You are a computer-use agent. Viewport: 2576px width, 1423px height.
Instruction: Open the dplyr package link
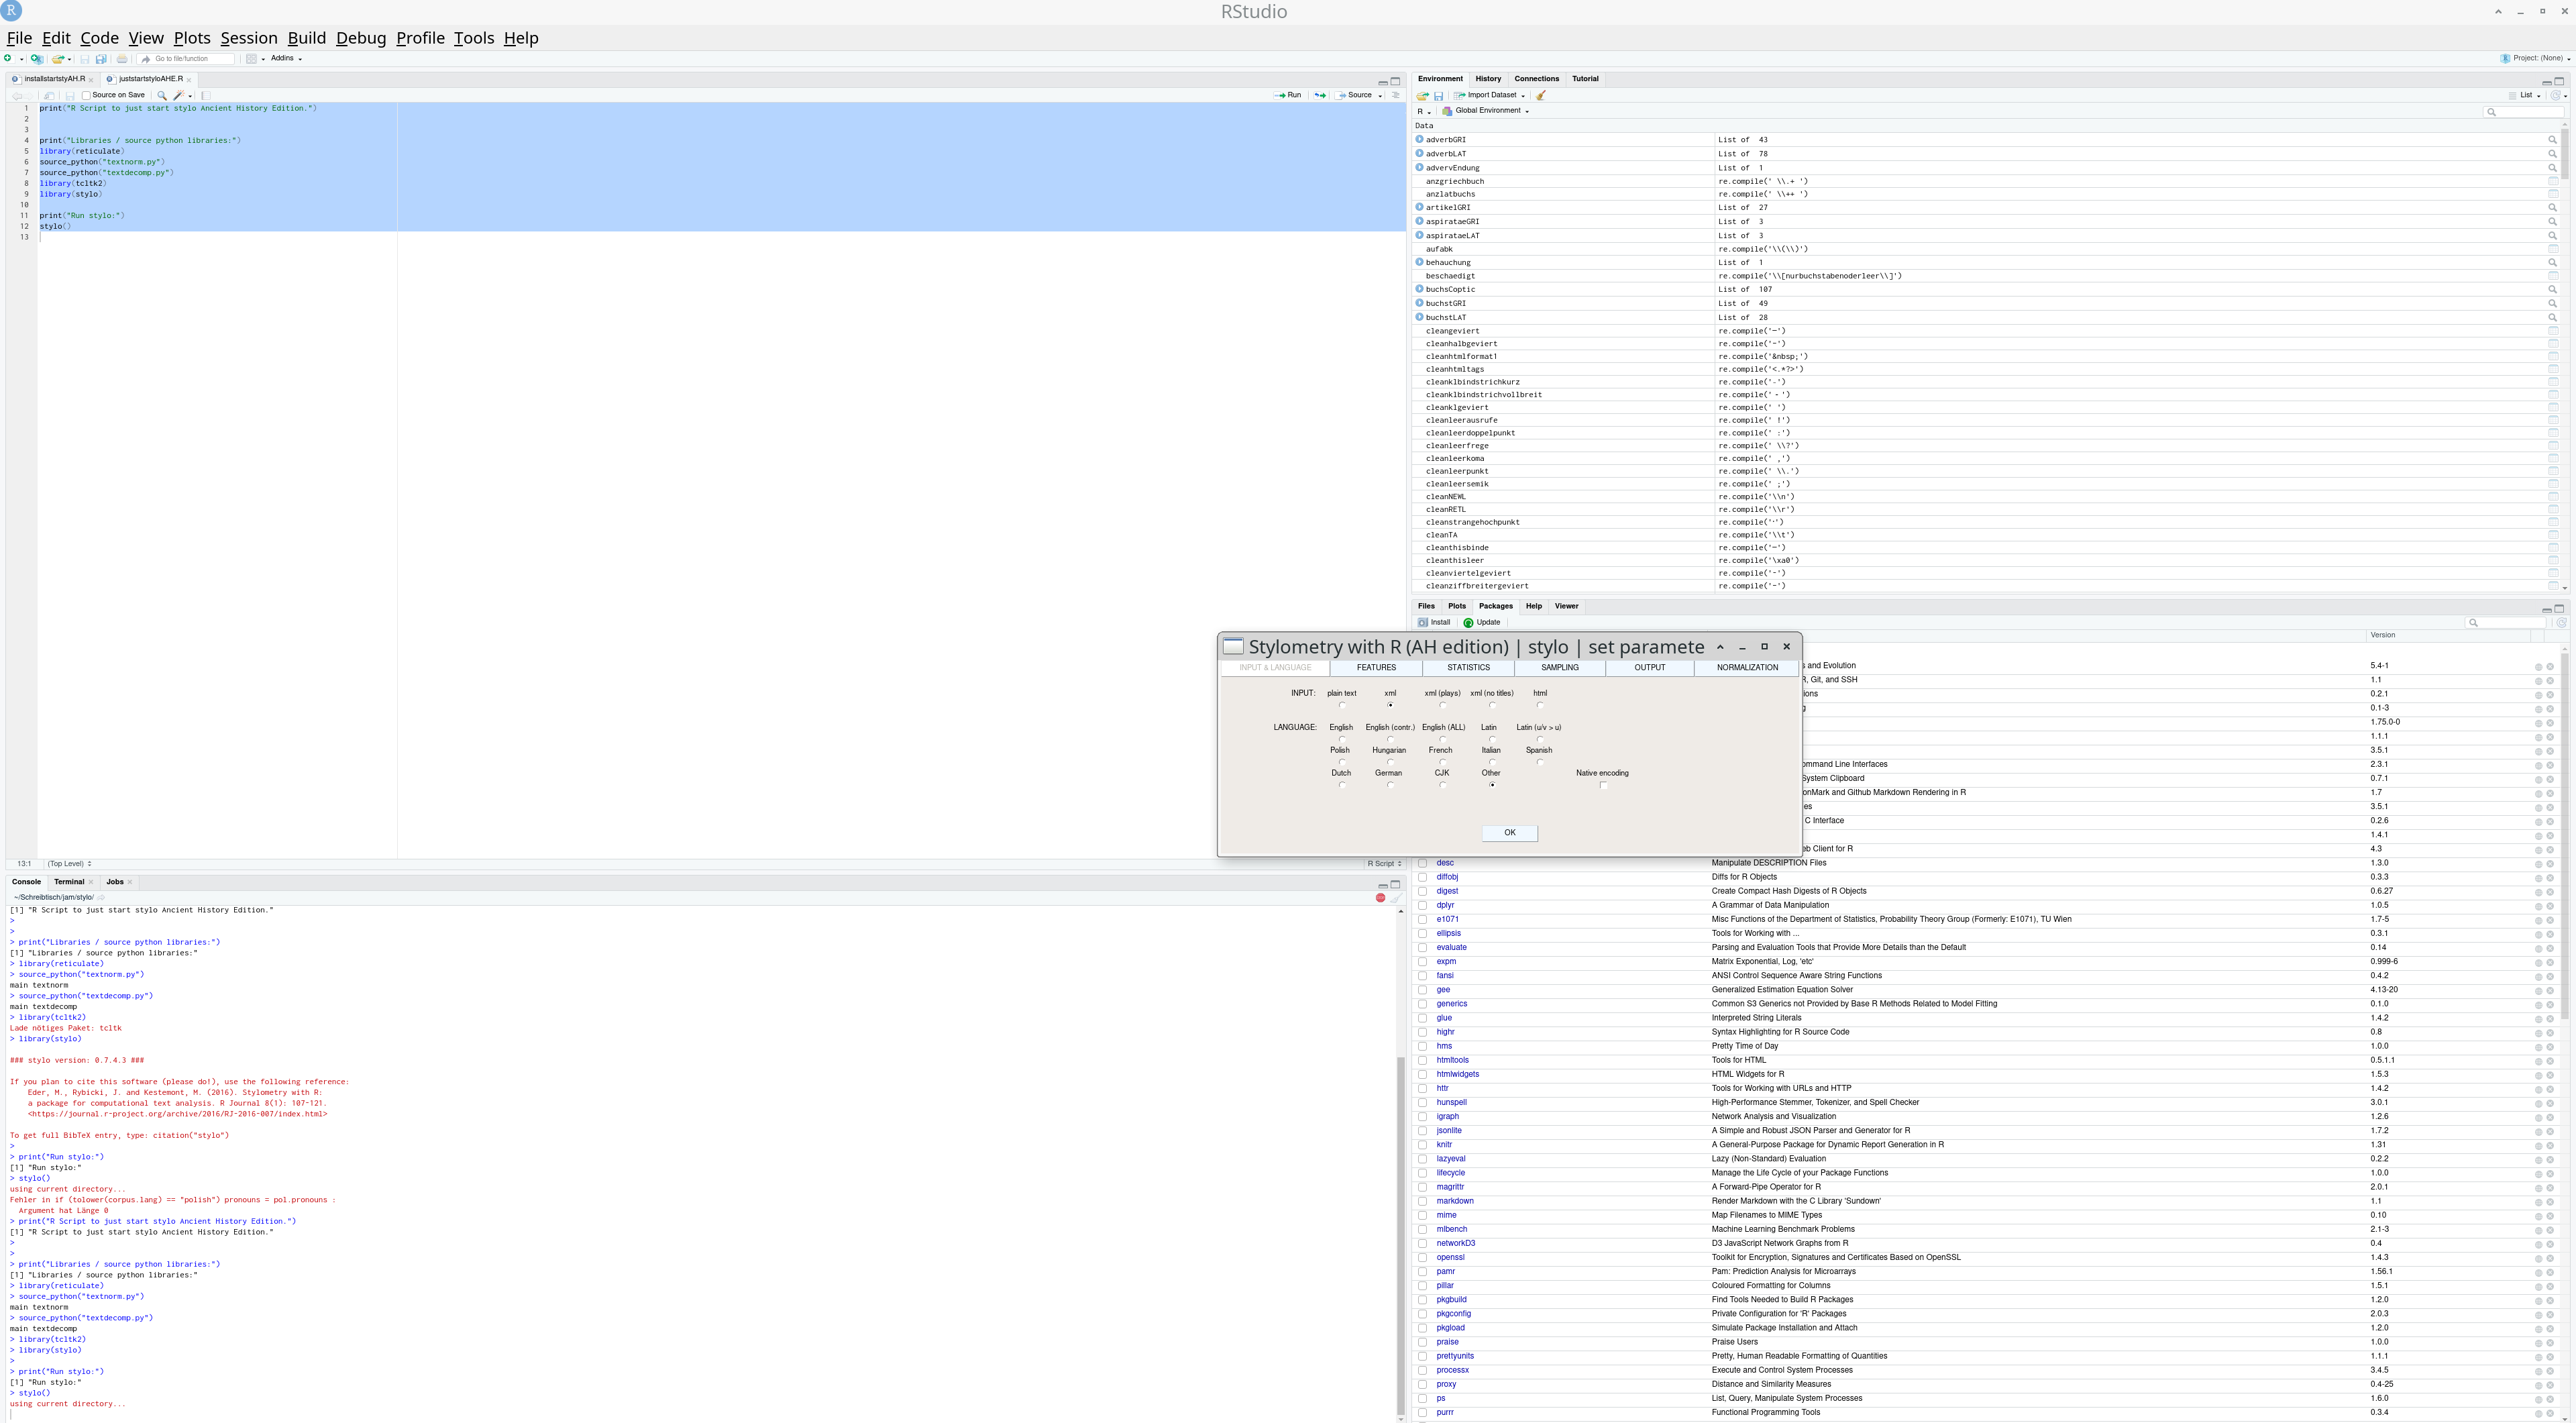[1445, 905]
